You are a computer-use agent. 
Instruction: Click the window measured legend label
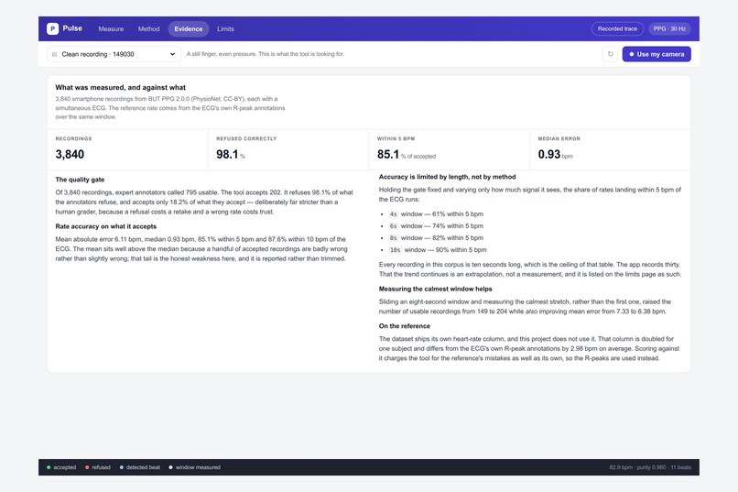point(198,467)
